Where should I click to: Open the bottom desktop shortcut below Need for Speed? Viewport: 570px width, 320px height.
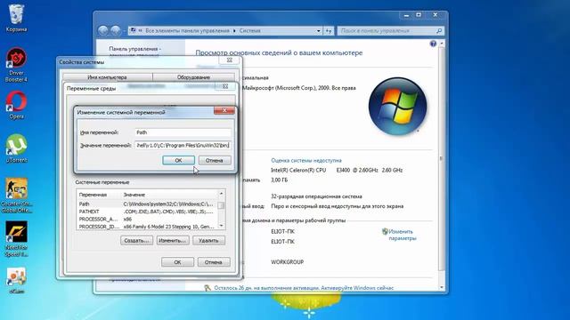pyautogui.click(x=16, y=281)
